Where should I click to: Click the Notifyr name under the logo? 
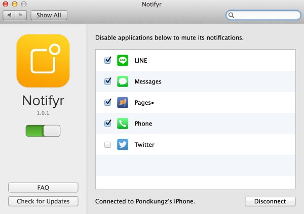(x=43, y=101)
